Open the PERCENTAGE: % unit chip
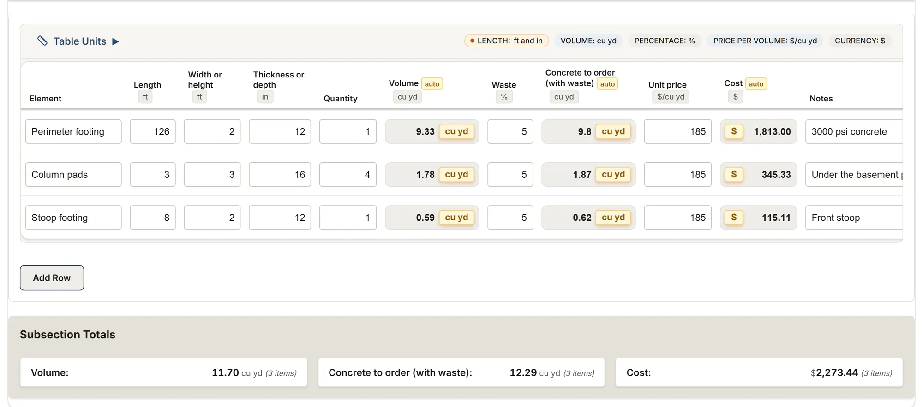This screenshot has height=407, width=923. 665,41
